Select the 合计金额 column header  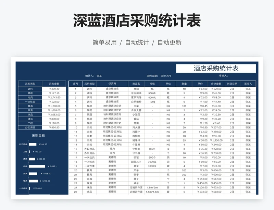click(216, 84)
